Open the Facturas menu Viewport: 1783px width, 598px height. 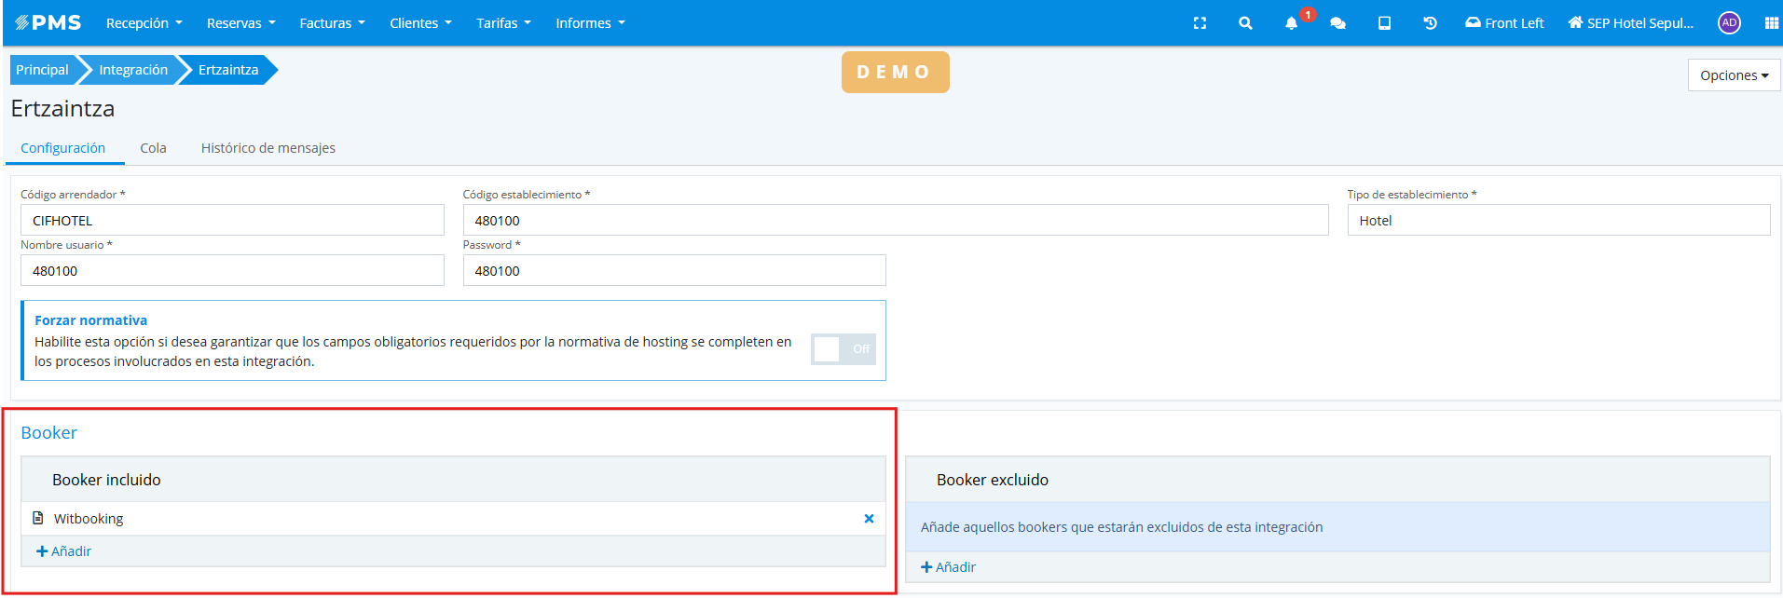click(x=332, y=23)
